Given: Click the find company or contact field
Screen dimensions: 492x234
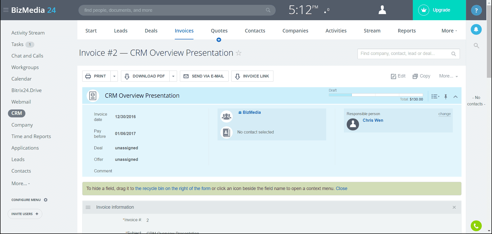Looking at the screenshot, I should pyautogui.click(x=405, y=54).
